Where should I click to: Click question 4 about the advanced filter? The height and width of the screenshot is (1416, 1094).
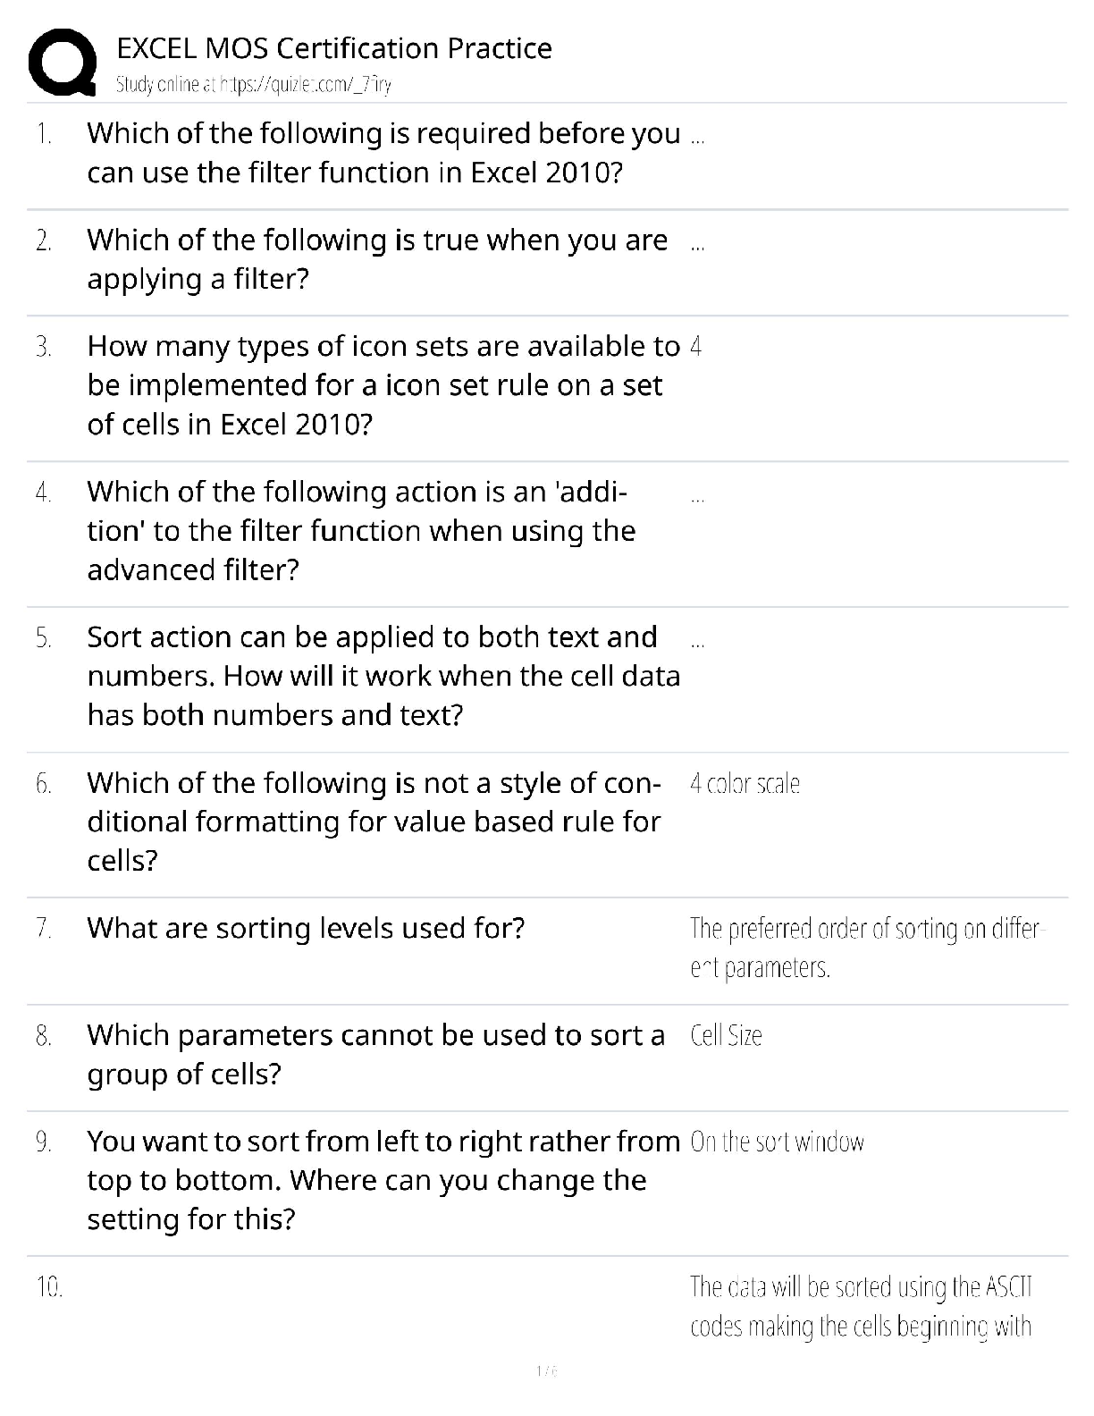361,530
